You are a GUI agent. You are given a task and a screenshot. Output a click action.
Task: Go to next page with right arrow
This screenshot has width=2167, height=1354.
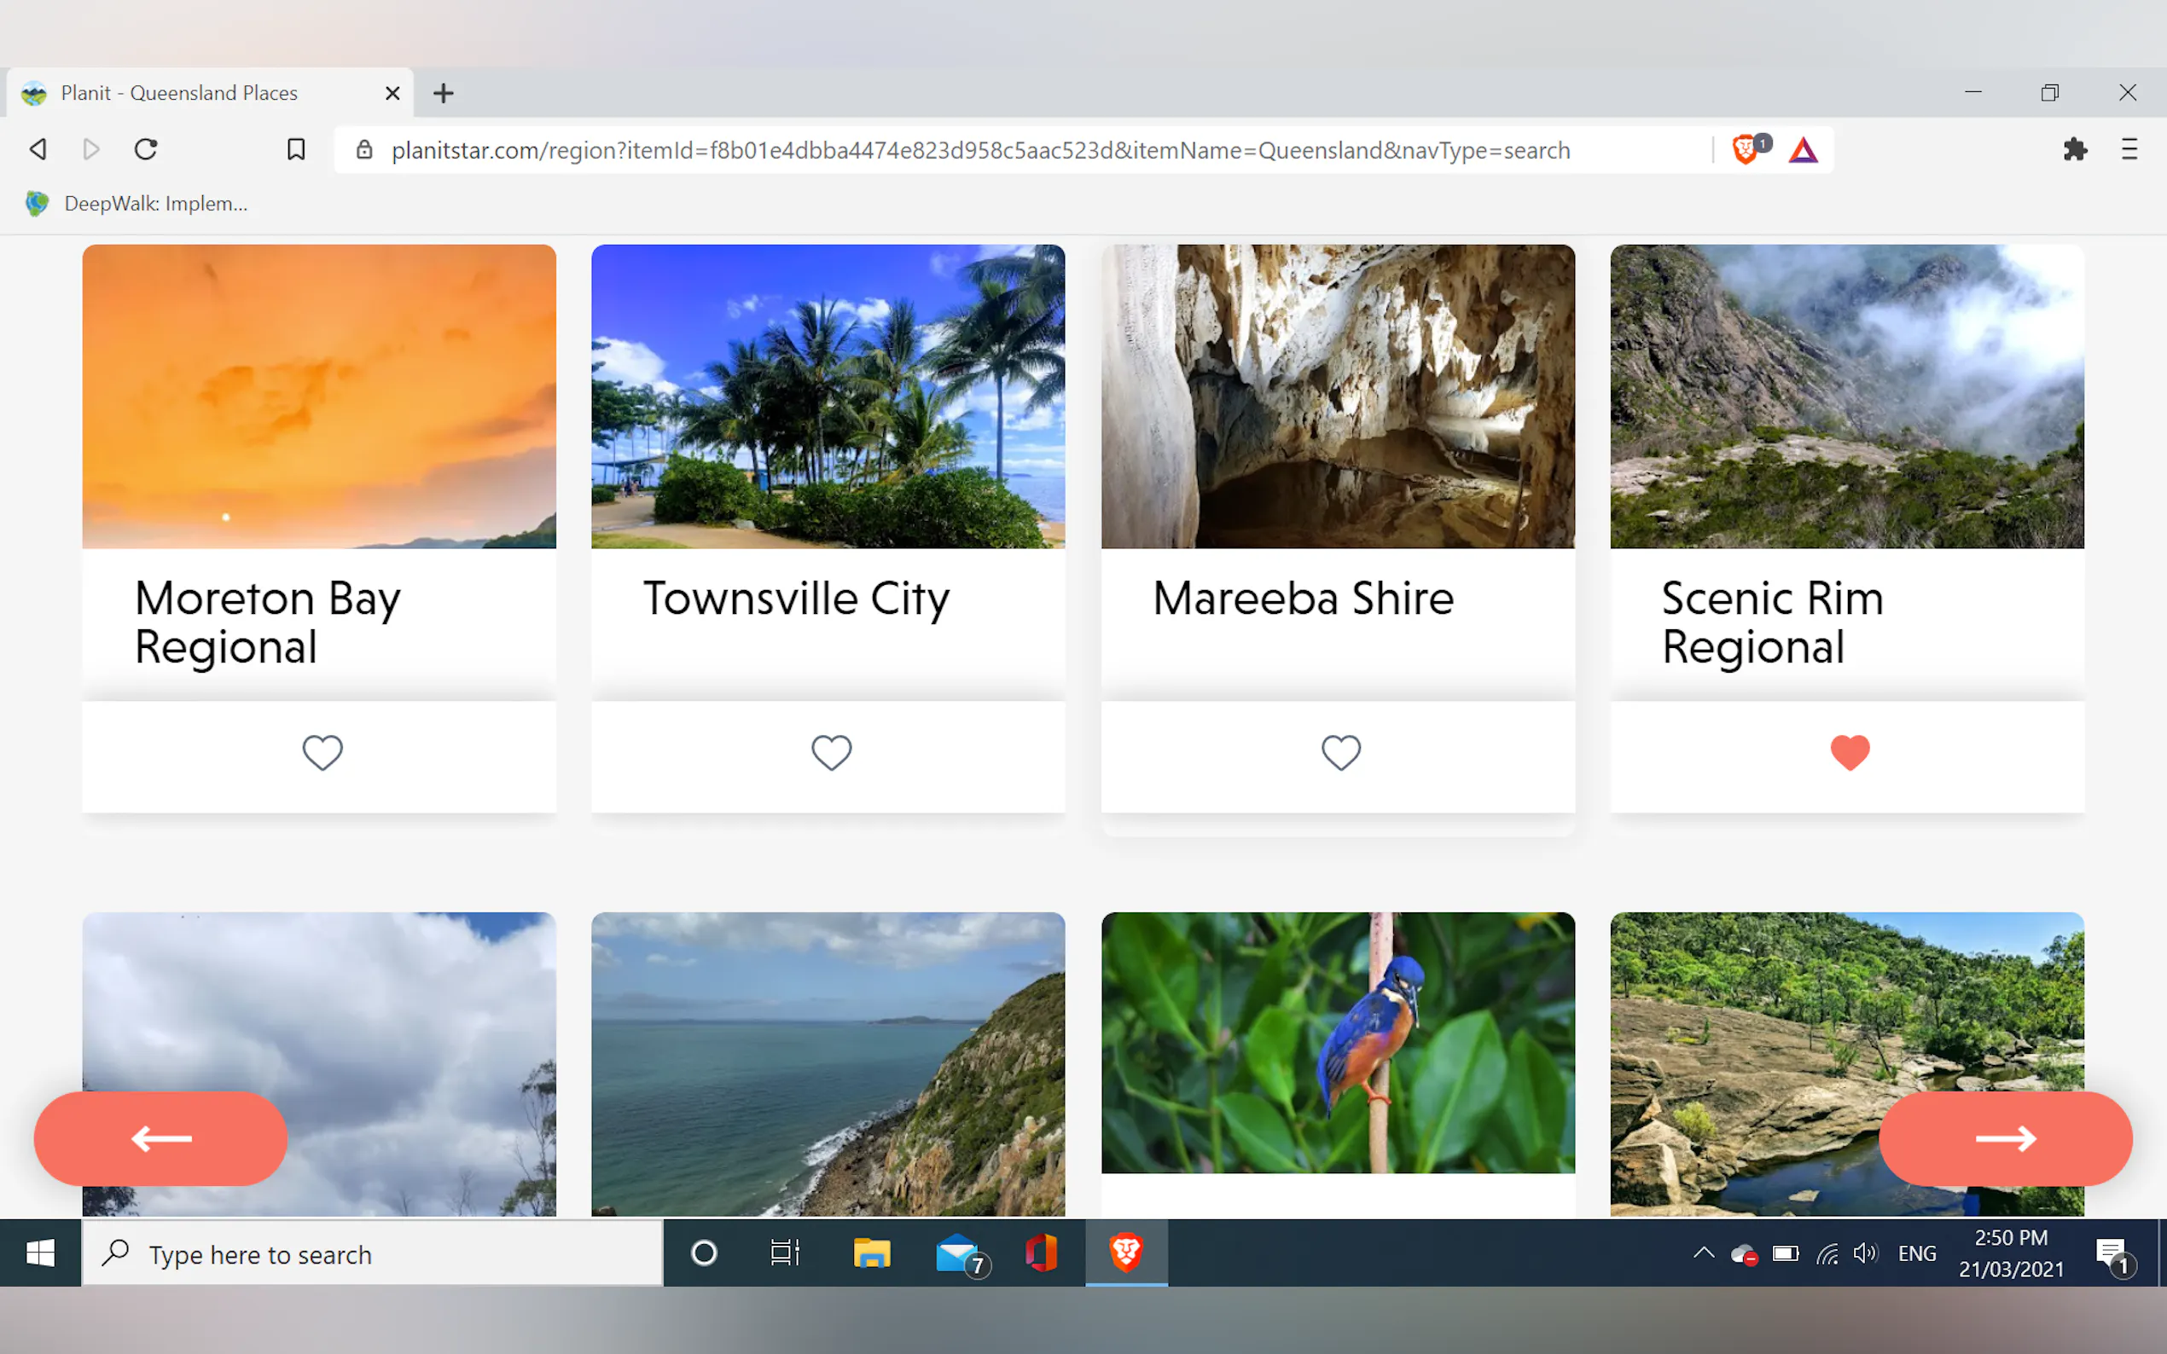[x=2005, y=1138]
